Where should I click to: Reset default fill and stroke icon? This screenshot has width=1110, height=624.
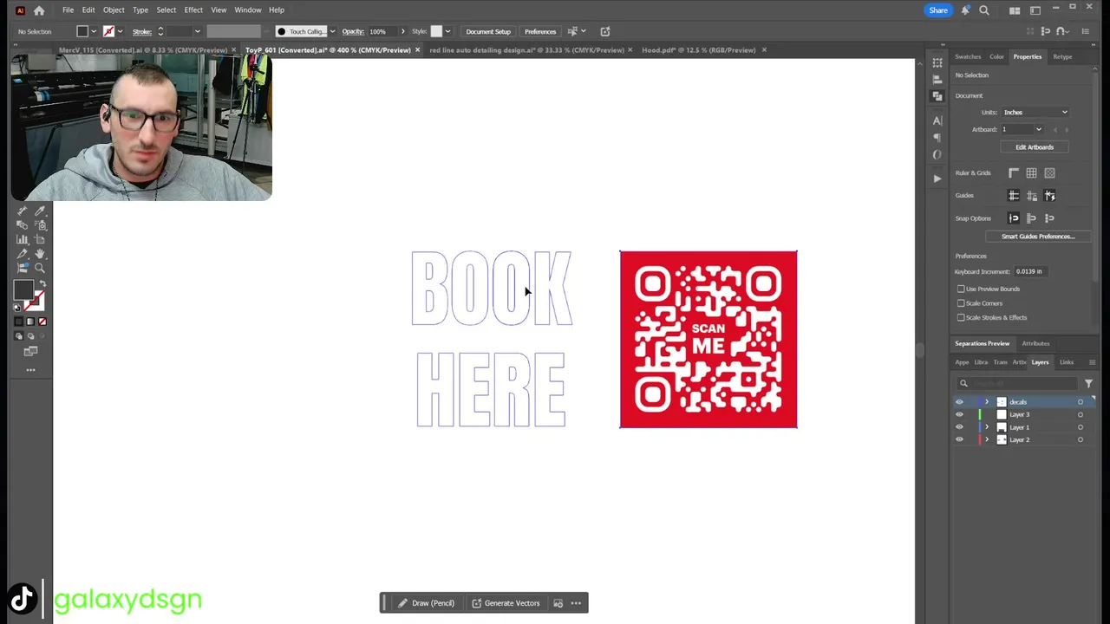point(17,307)
